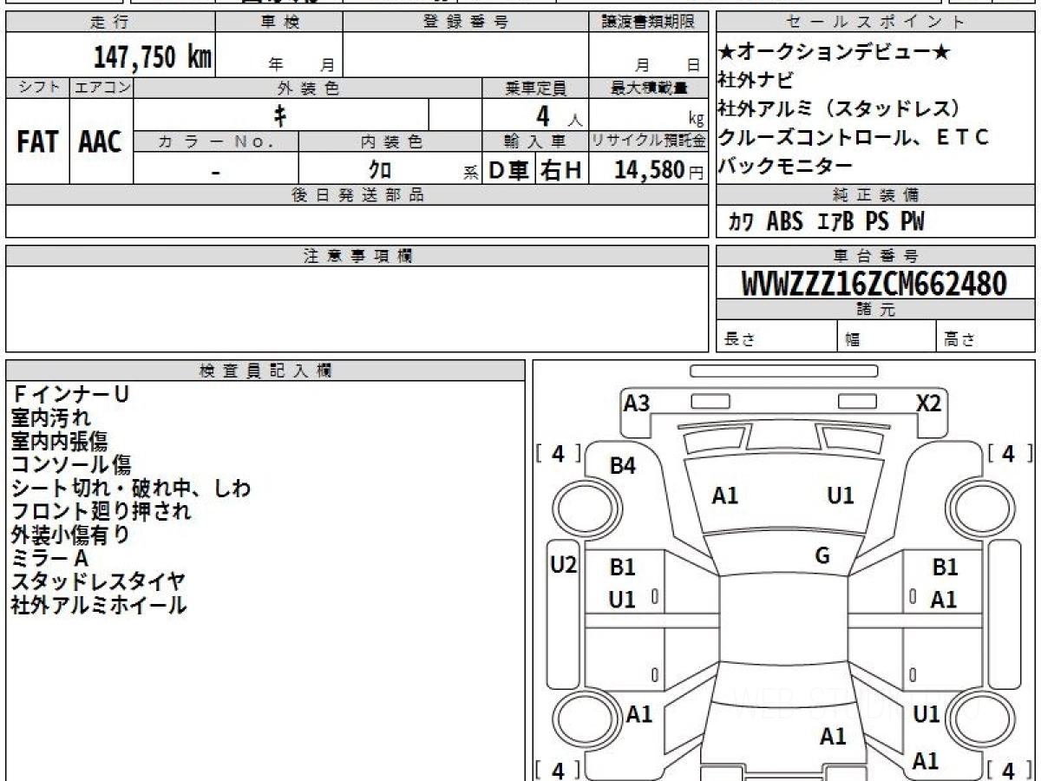1041x781 pixels.
Task: Click the セールスポイント header
Action: (x=876, y=23)
